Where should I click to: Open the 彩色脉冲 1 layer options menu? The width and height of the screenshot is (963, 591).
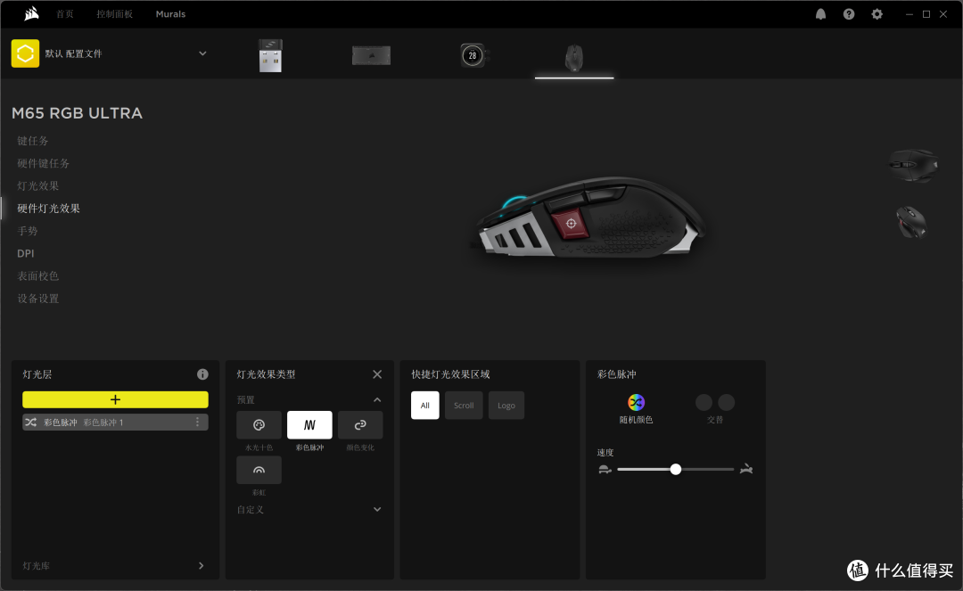197,422
